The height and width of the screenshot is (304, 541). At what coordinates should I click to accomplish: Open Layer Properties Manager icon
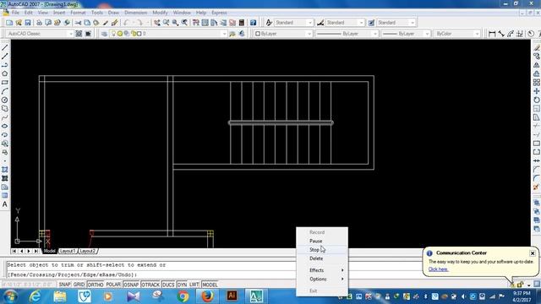tap(104, 34)
